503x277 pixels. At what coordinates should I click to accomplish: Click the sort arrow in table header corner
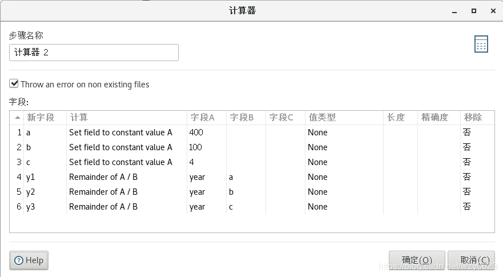(x=18, y=118)
